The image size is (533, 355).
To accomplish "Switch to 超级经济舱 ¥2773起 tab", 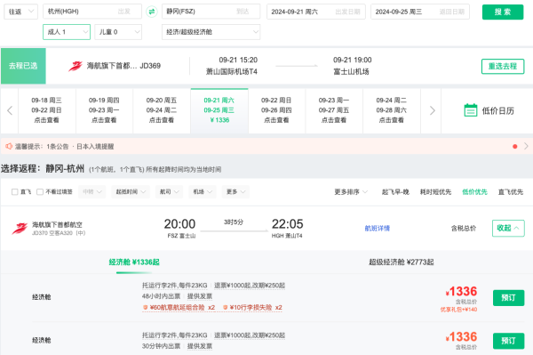I will pyautogui.click(x=402, y=262).
